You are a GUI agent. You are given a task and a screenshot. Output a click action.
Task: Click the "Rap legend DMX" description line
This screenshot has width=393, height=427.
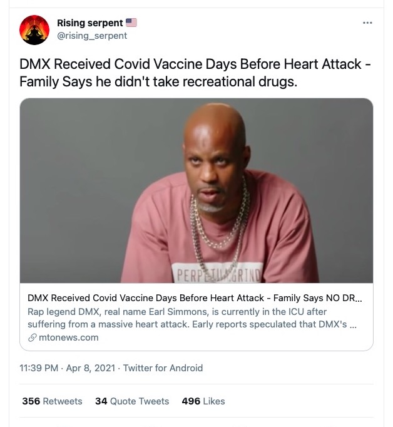(x=177, y=312)
